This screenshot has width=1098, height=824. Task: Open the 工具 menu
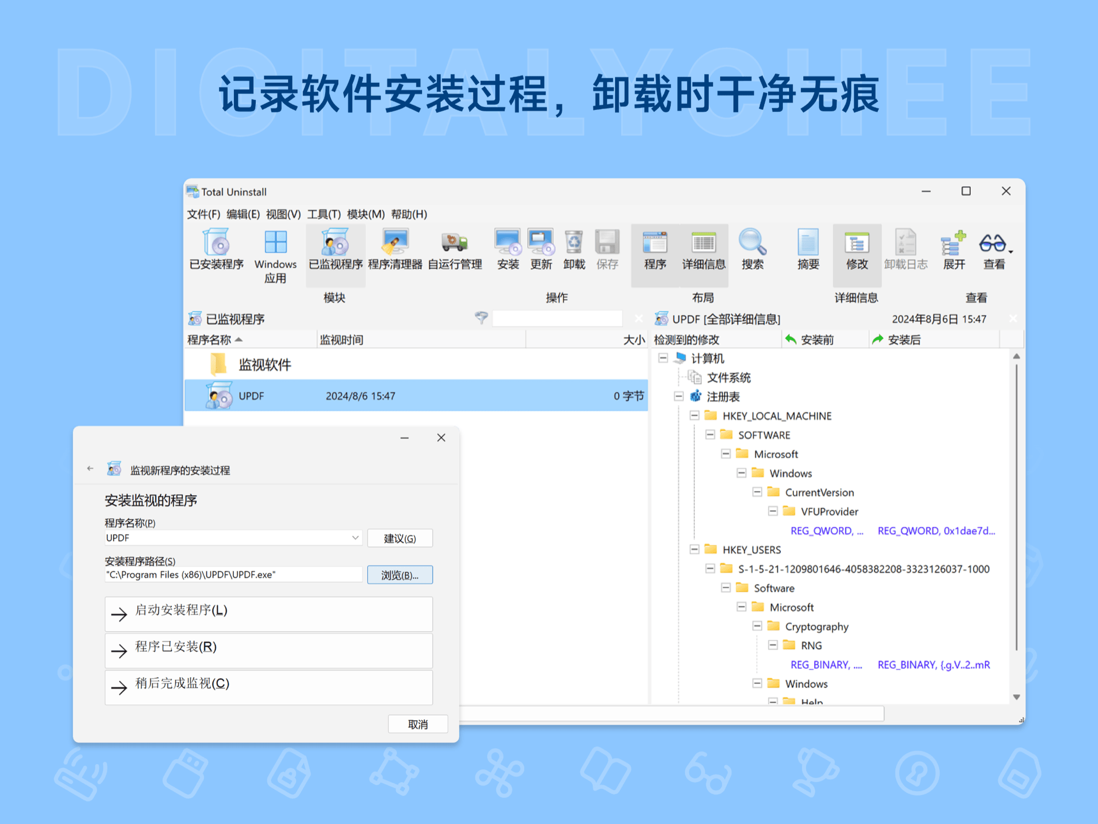pos(323,214)
